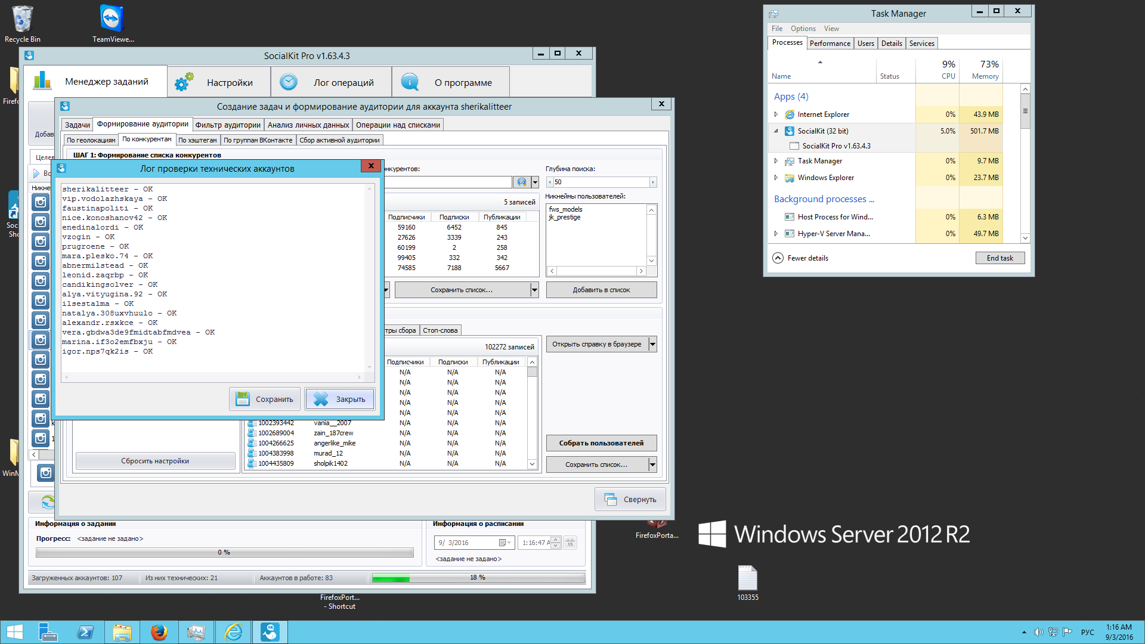Click the schedule time spinner arrows
The width and height of the screenshot is (1145, 644).
point(556,543)
